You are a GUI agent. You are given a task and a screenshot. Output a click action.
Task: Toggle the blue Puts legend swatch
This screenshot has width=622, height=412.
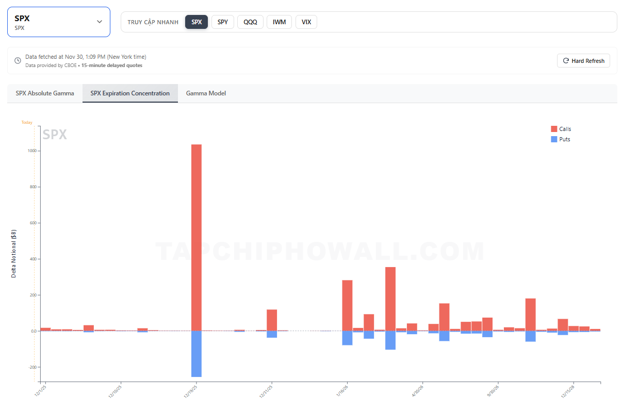pyautogui.click(x=554, y=139)
